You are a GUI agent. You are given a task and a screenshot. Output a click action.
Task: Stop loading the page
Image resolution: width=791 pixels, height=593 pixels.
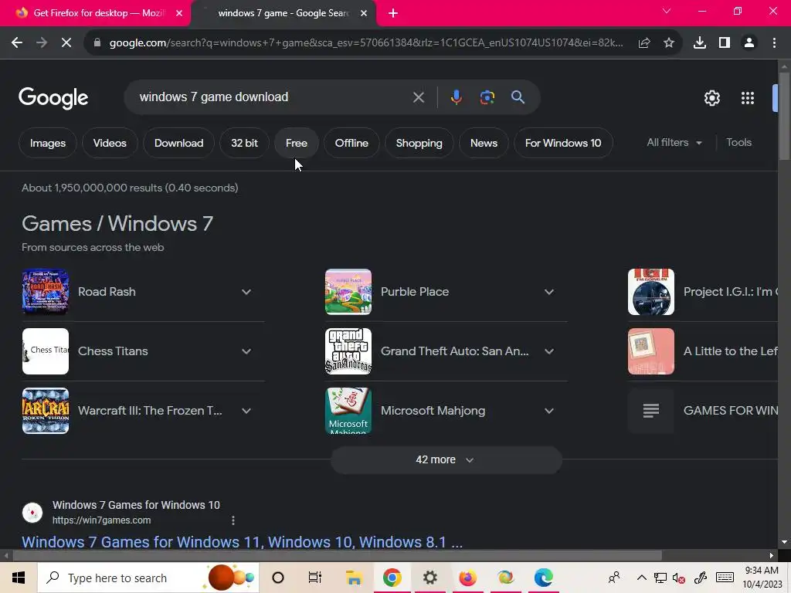pos(66,43)
